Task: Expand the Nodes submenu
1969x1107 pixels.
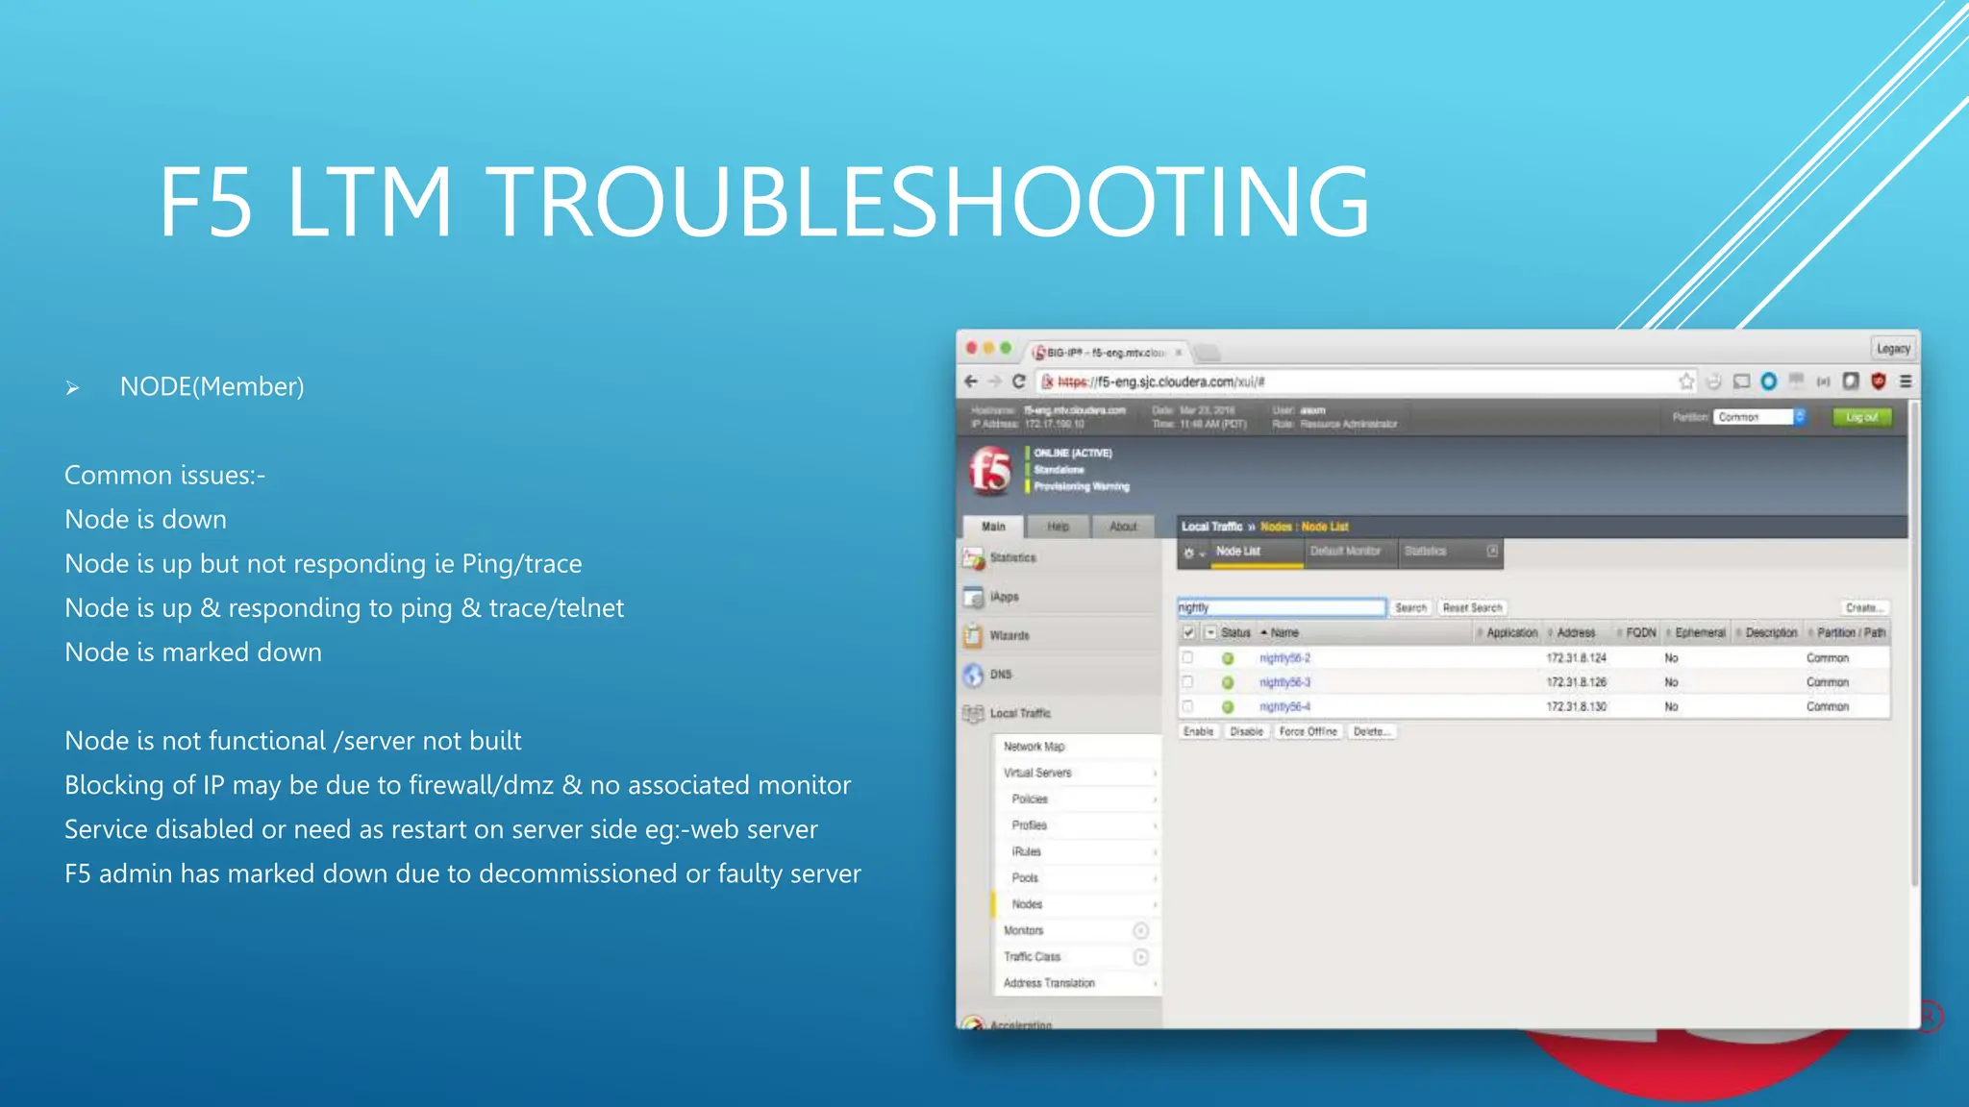Action: pyautogui.click(x=1155, y=904)
